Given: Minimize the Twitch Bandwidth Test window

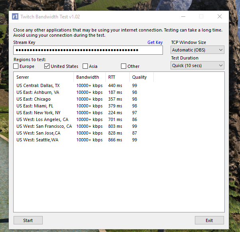Looking at the screenshot, I should coord(183,16).
